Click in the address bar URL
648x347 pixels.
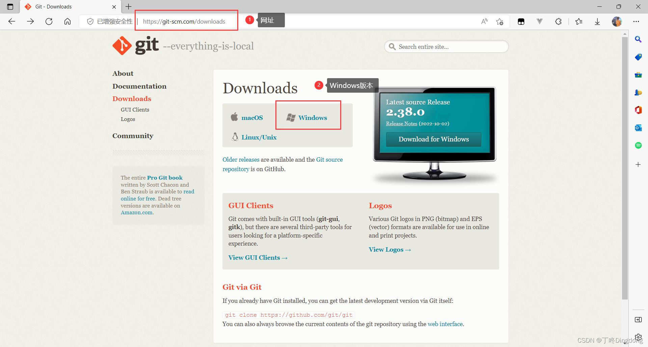click(x=184, y=22)
